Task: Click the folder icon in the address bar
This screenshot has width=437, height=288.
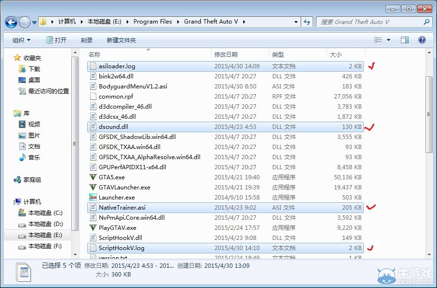Action: click(x=43, y=22)
